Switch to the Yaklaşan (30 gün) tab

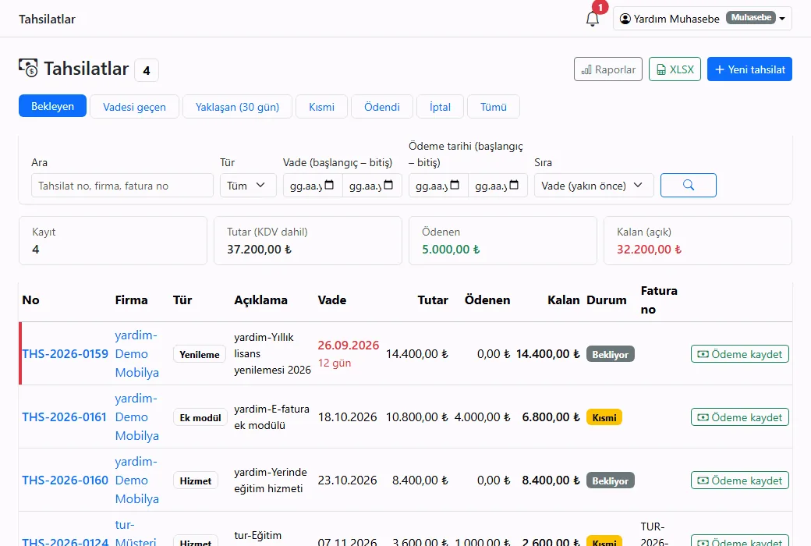237,107
